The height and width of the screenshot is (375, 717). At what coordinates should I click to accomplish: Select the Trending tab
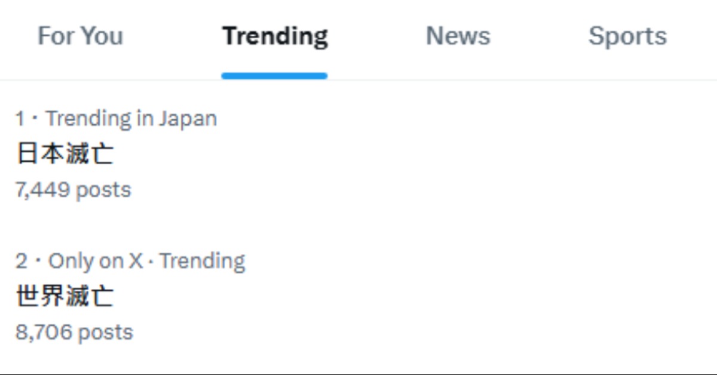click(x=275, y=36)
